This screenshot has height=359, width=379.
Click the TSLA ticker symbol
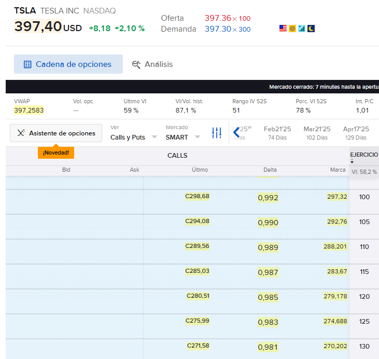point(25,11)
